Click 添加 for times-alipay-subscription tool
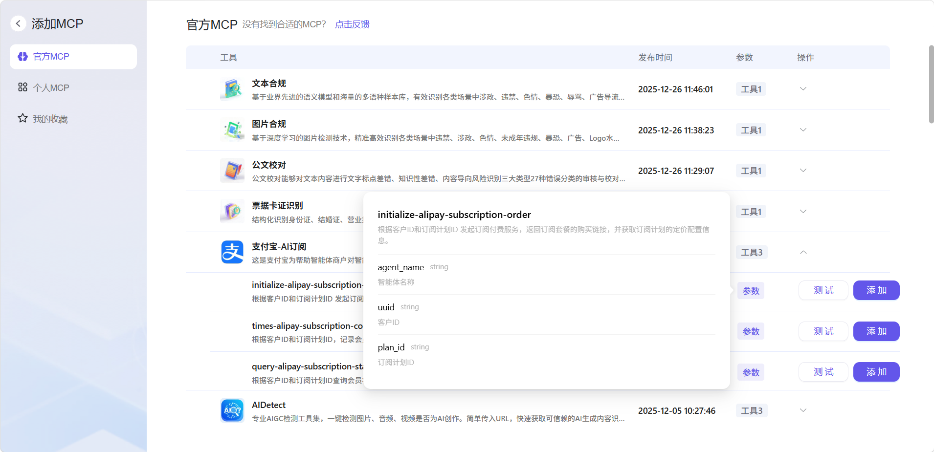Screen dimensions: 934x452 pos(876,331)
